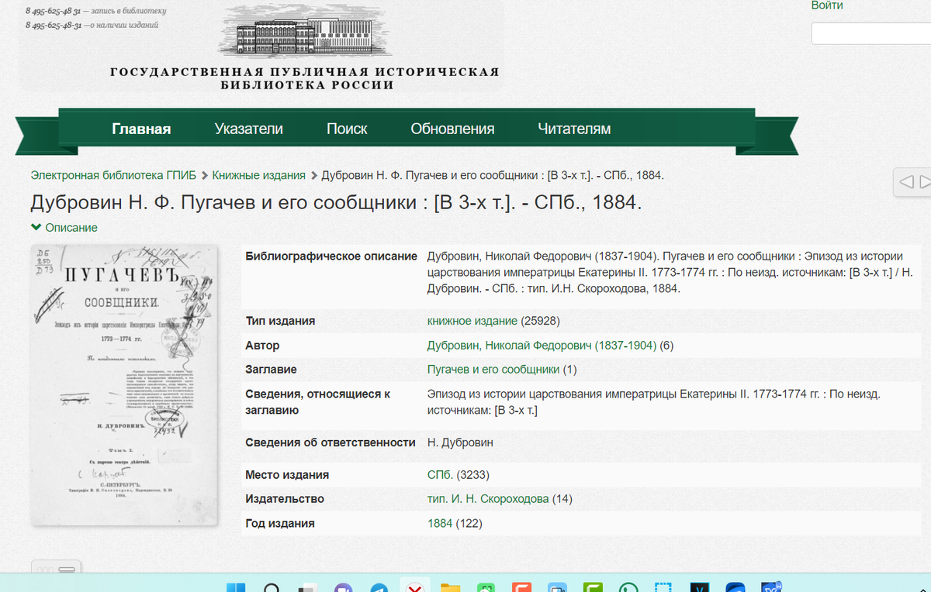The image size is (931, 592).
Task: Open the Поиск section
Action: click(x=347, y=129)
